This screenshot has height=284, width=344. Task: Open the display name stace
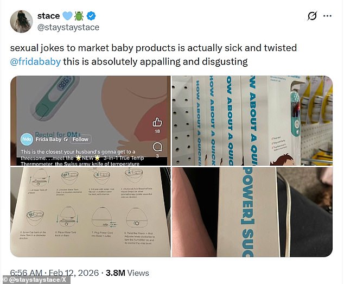pos(48,16)
